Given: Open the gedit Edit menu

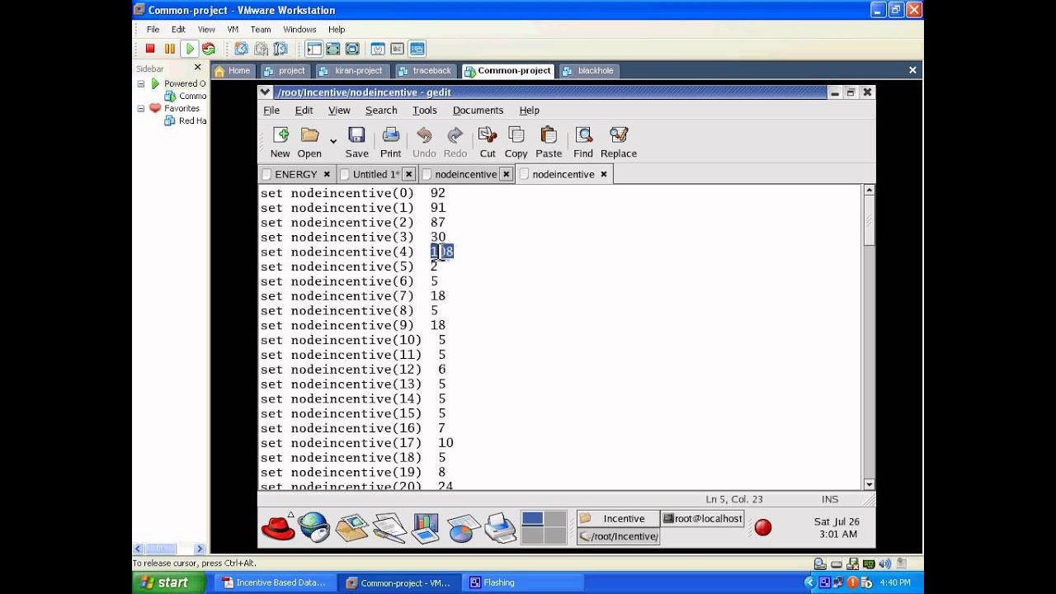Looking at the screenshot, I should [x=304, y=110].
